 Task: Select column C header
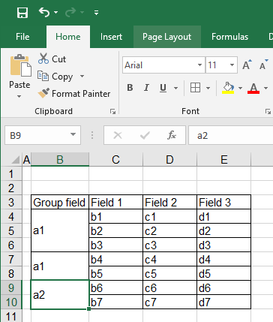point(115,160)
